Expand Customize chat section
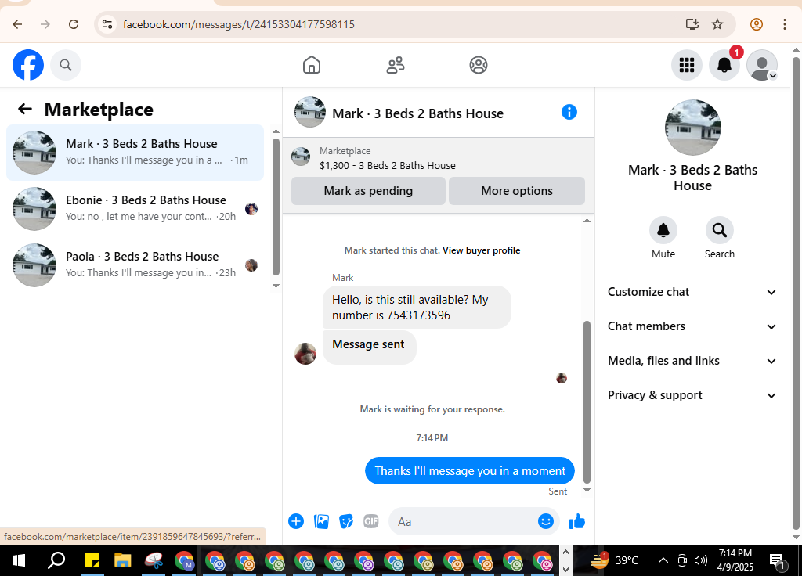The width and height of the screenshot is (802, 576). [x=692, y=292]
